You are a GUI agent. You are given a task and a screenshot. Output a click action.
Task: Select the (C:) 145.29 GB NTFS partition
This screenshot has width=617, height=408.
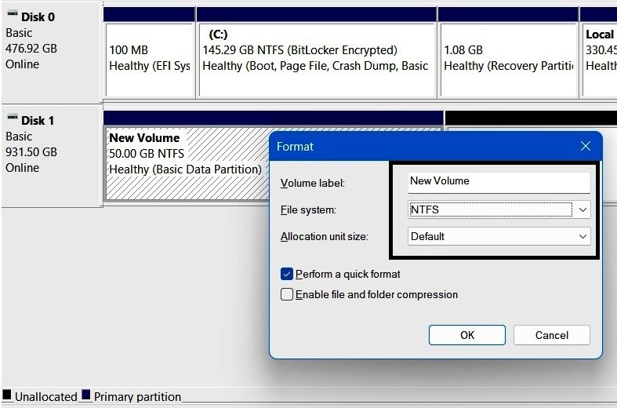click(x=317, y=60)
